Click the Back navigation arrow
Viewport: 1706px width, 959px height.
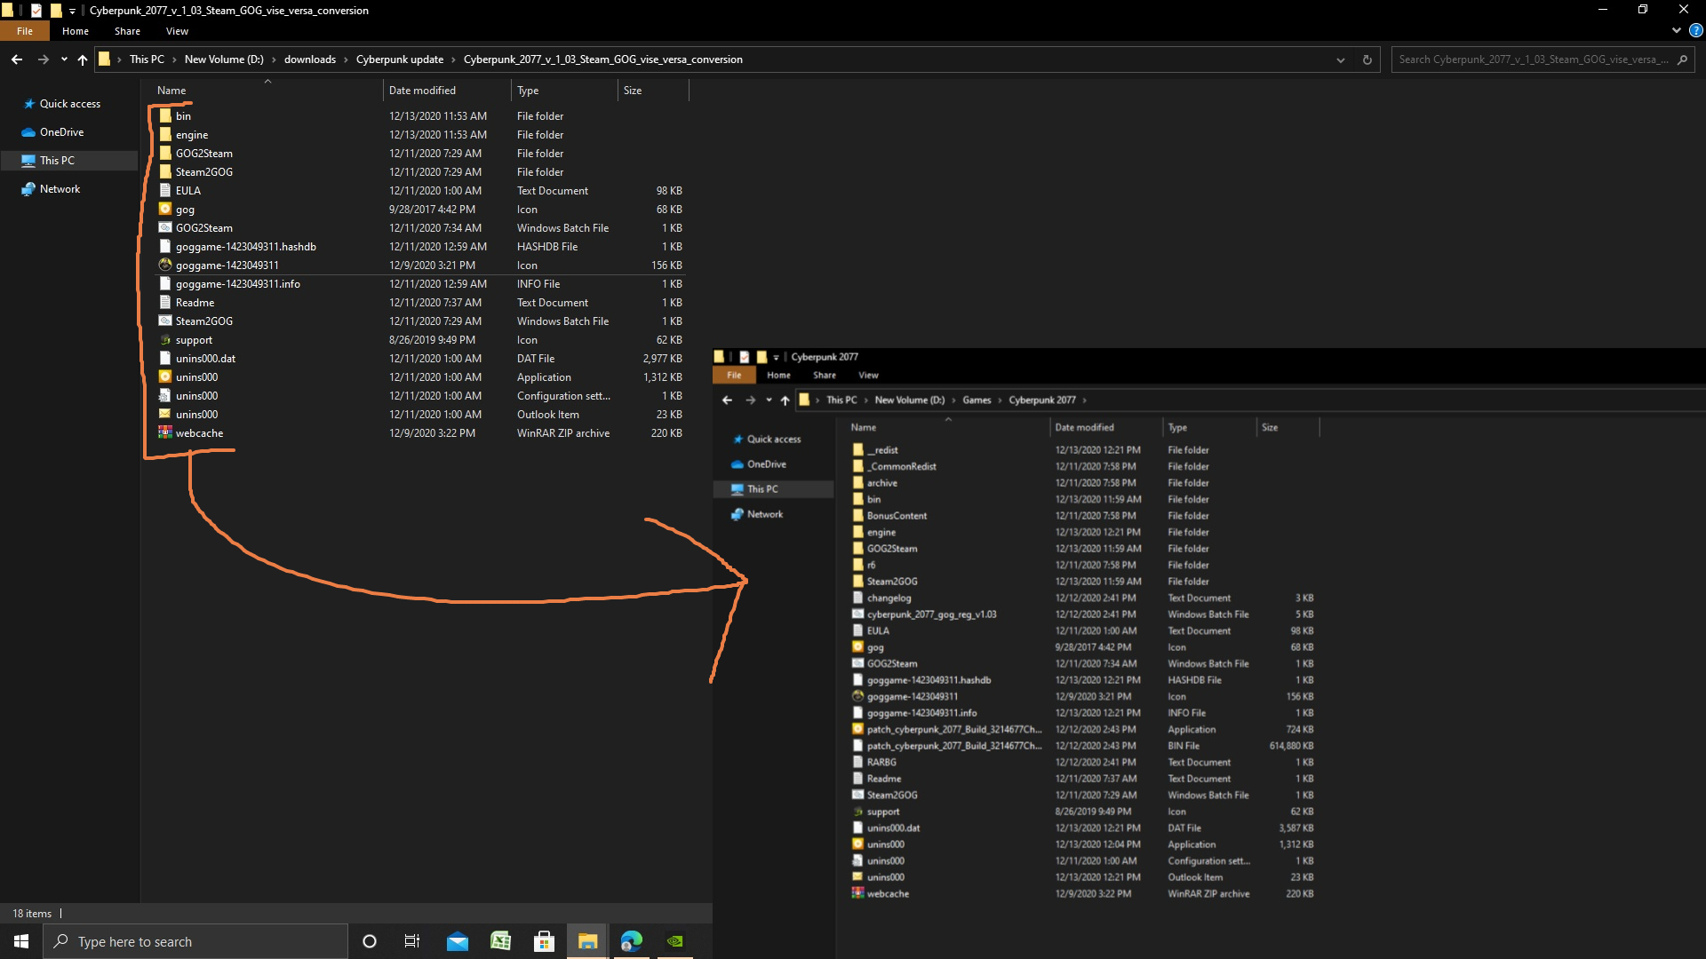pyautogui.click(x=17, y=59)
